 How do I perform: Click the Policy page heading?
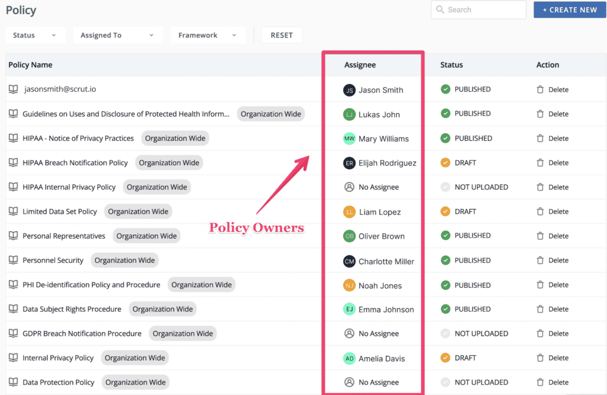click(x=21, y=10)
